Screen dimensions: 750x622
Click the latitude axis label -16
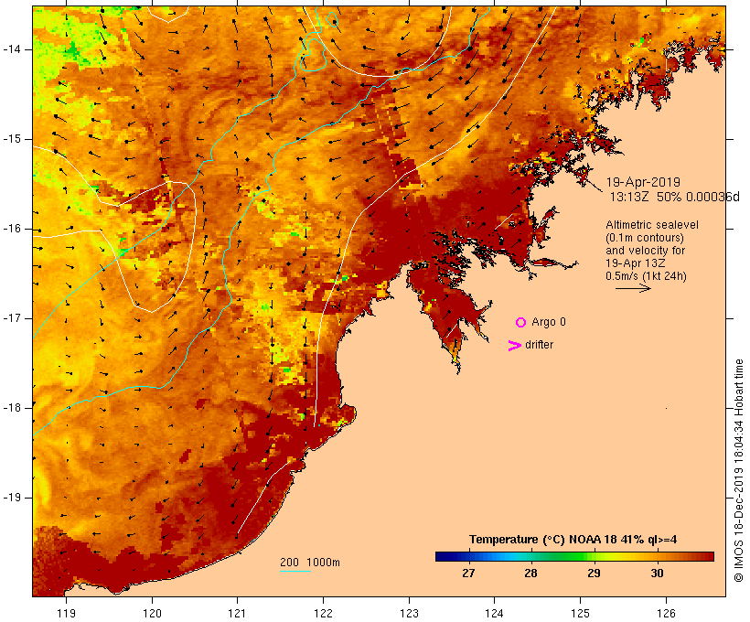click(x=12, y=229)
